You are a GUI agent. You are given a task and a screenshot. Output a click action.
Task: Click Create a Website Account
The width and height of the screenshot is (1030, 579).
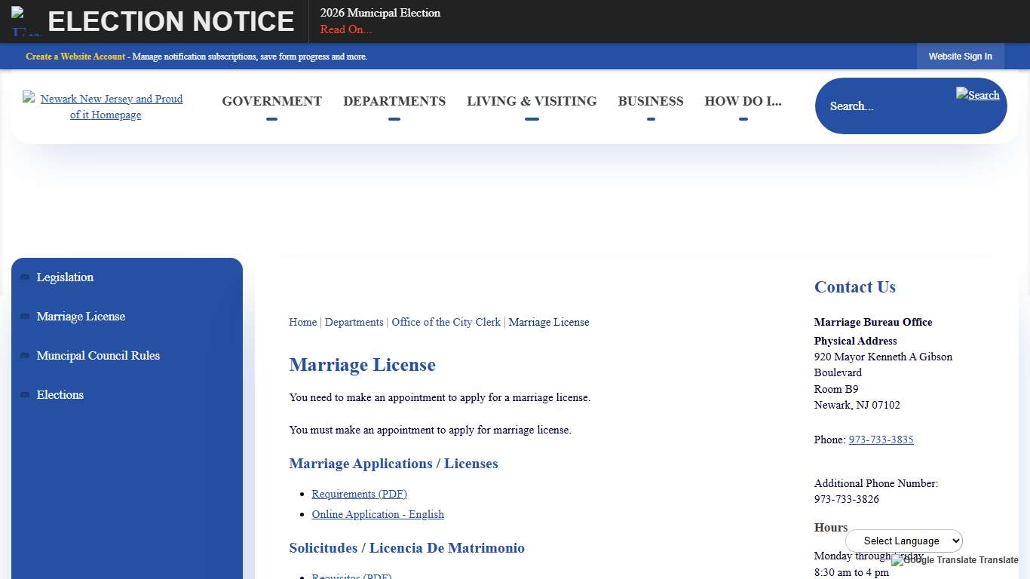click(x=75, y=57)
